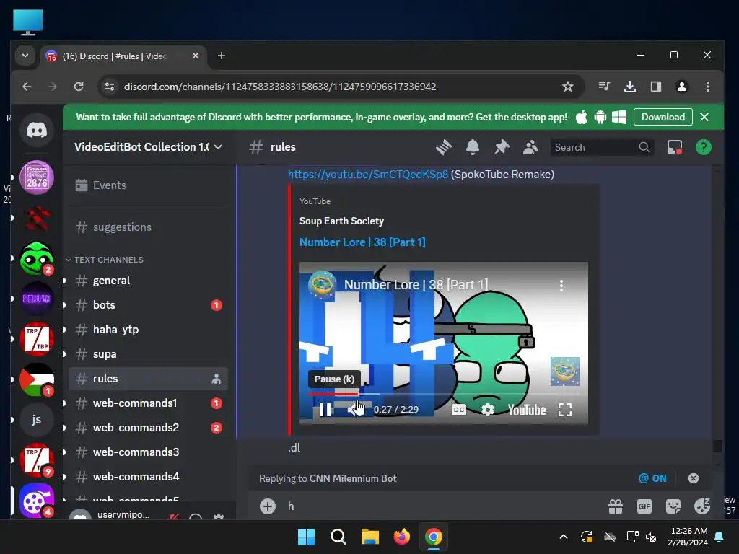
Task: Open the emoji picker
Action: [701, 506]
